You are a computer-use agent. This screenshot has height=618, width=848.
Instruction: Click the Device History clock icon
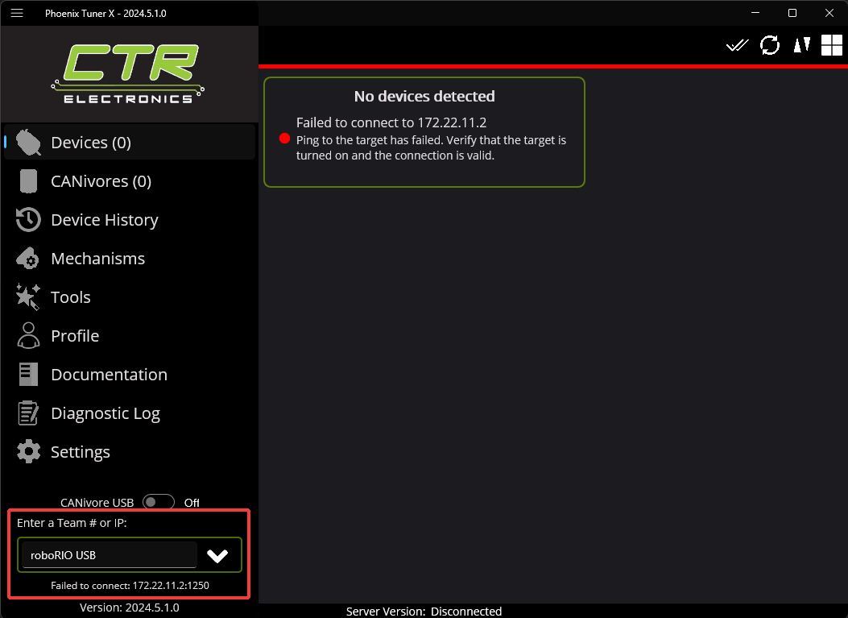28,220
